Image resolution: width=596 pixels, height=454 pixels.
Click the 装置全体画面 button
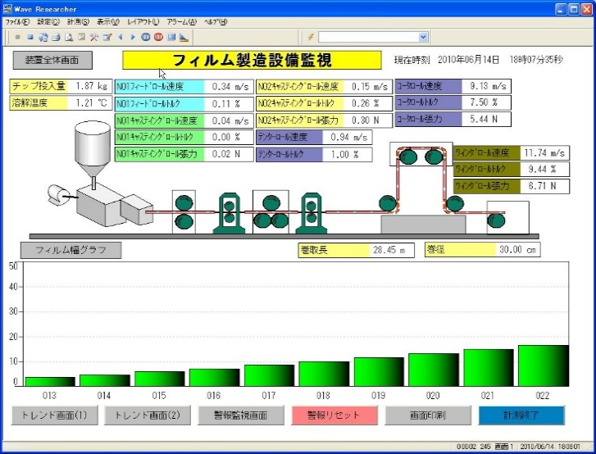coord(52,60)
